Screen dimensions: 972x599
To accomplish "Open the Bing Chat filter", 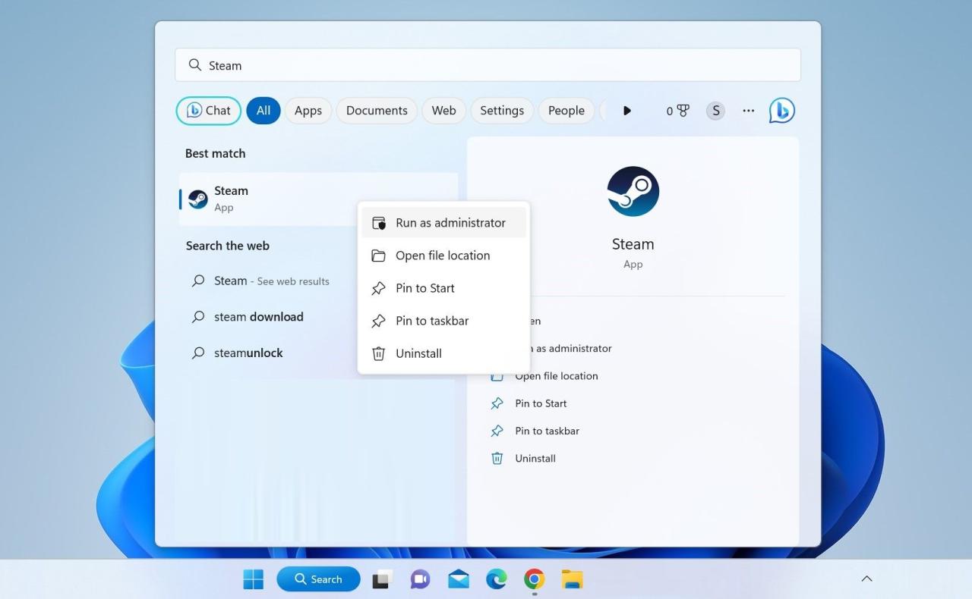I will click(x=209, y=111).
